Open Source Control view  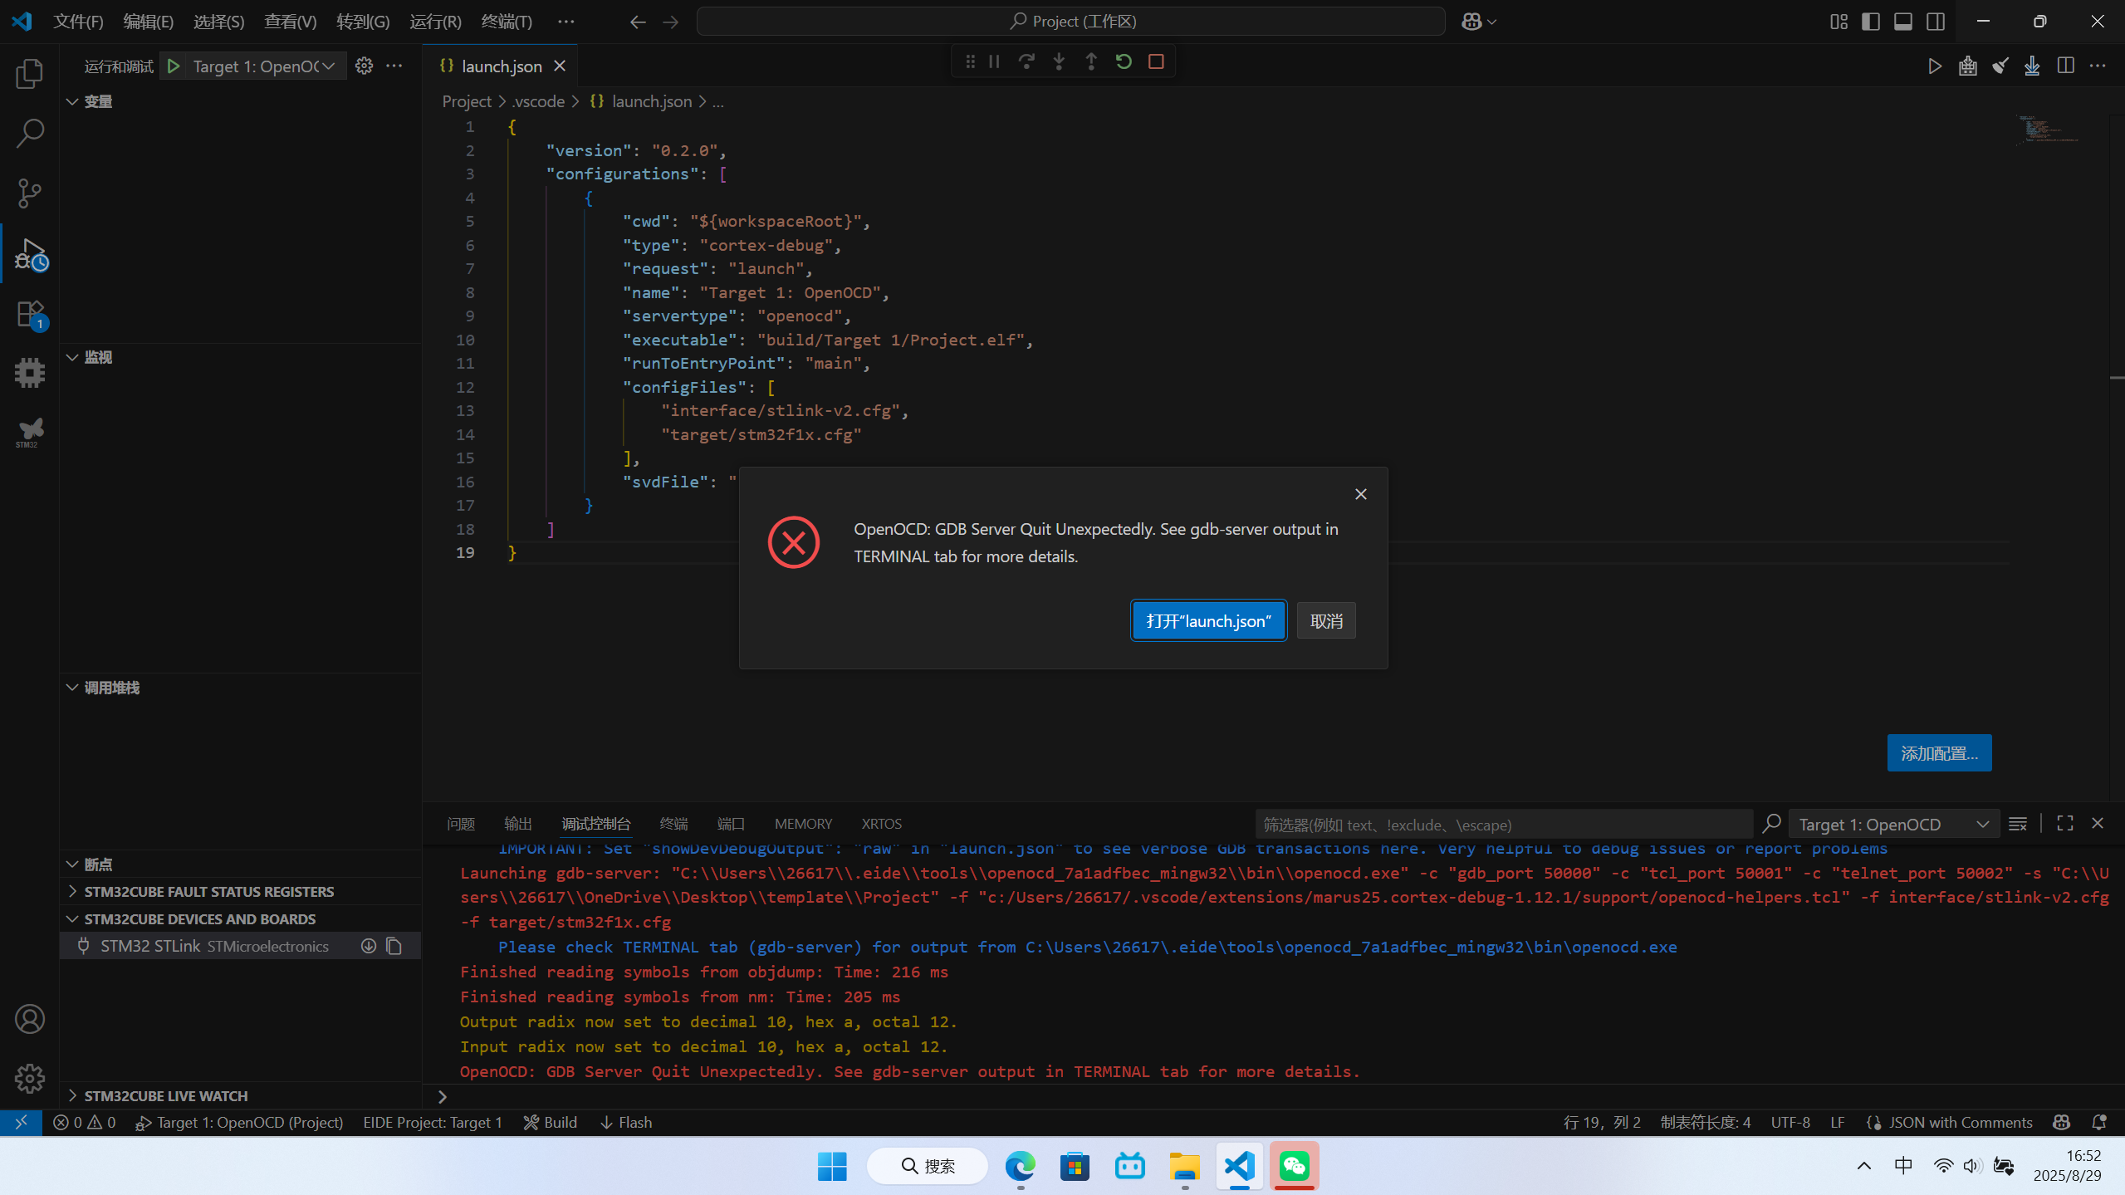click(30, 193)
